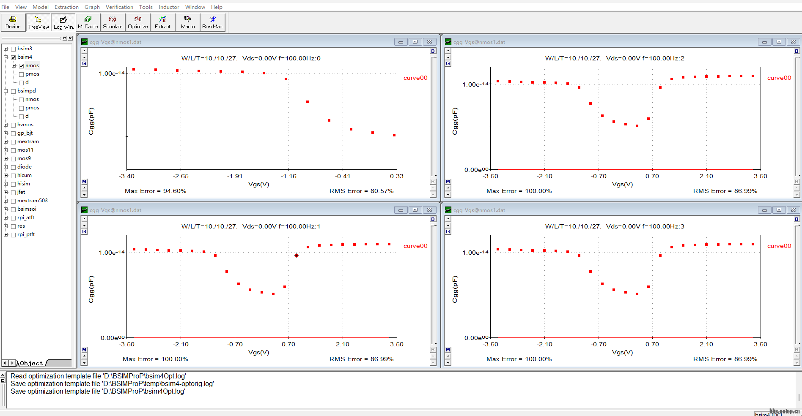Enable the bsim3 checkbox
802x416 pixels.
point(14,49)
